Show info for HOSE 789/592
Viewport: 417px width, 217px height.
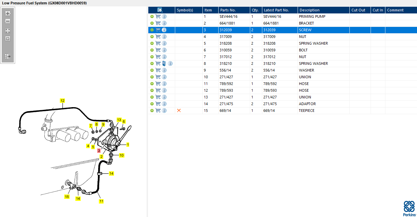[164, 84]
